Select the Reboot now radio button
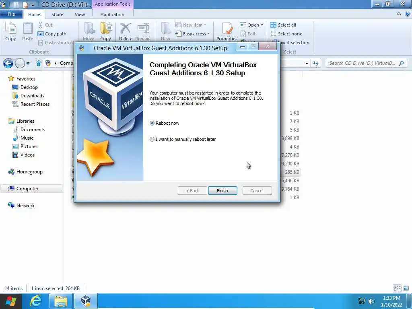This screenshot has height=309, width=412. coord(152,123)
